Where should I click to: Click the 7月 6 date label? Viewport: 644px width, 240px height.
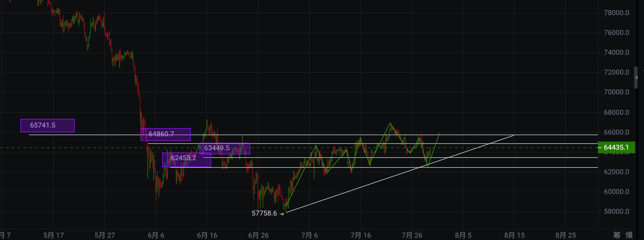[309, 235]
